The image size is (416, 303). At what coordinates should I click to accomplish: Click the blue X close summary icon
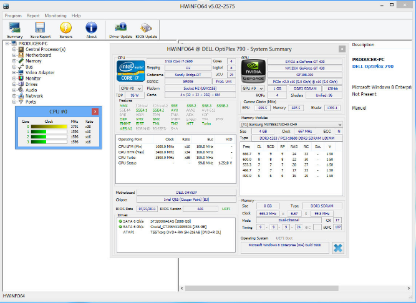pos(338,248)
